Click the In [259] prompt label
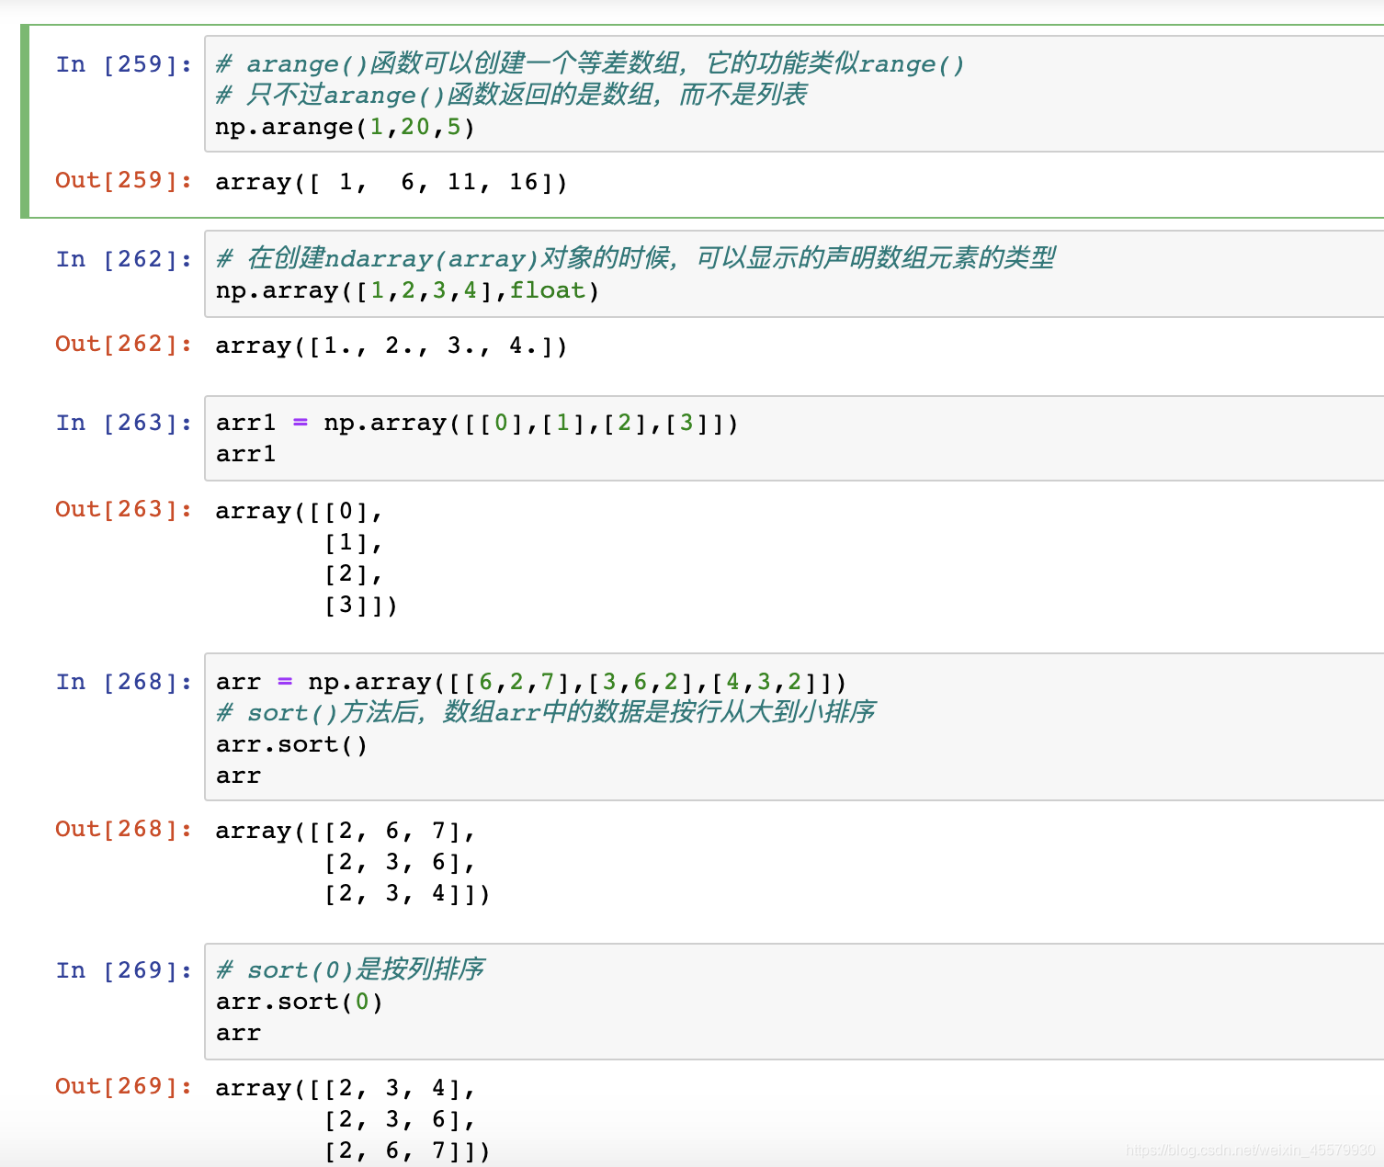Viewport: 1384px width, 1167px height. click(x=123, y=64)
